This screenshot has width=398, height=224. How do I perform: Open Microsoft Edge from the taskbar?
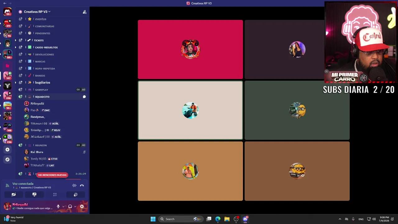coord(218,219)
